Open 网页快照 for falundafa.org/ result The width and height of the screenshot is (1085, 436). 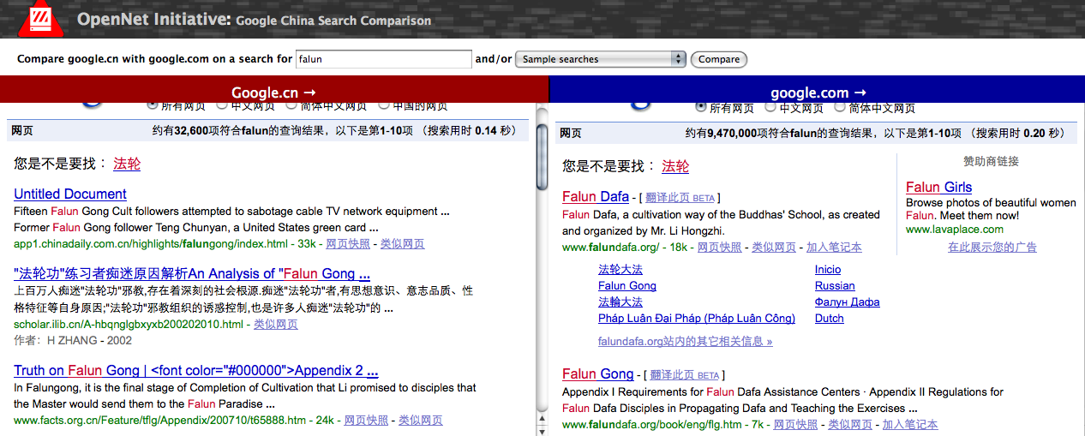pyautogui.click(x=720, y=248)
